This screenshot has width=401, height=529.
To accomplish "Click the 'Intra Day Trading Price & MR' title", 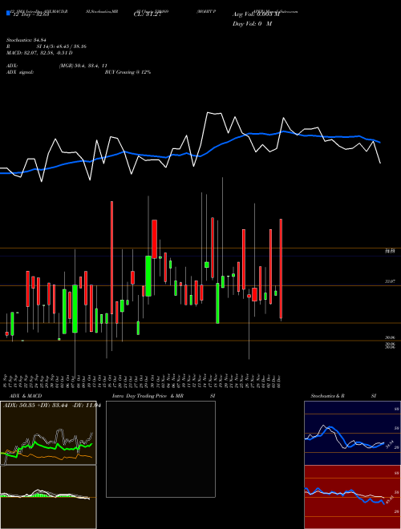I will click(148, 396).
